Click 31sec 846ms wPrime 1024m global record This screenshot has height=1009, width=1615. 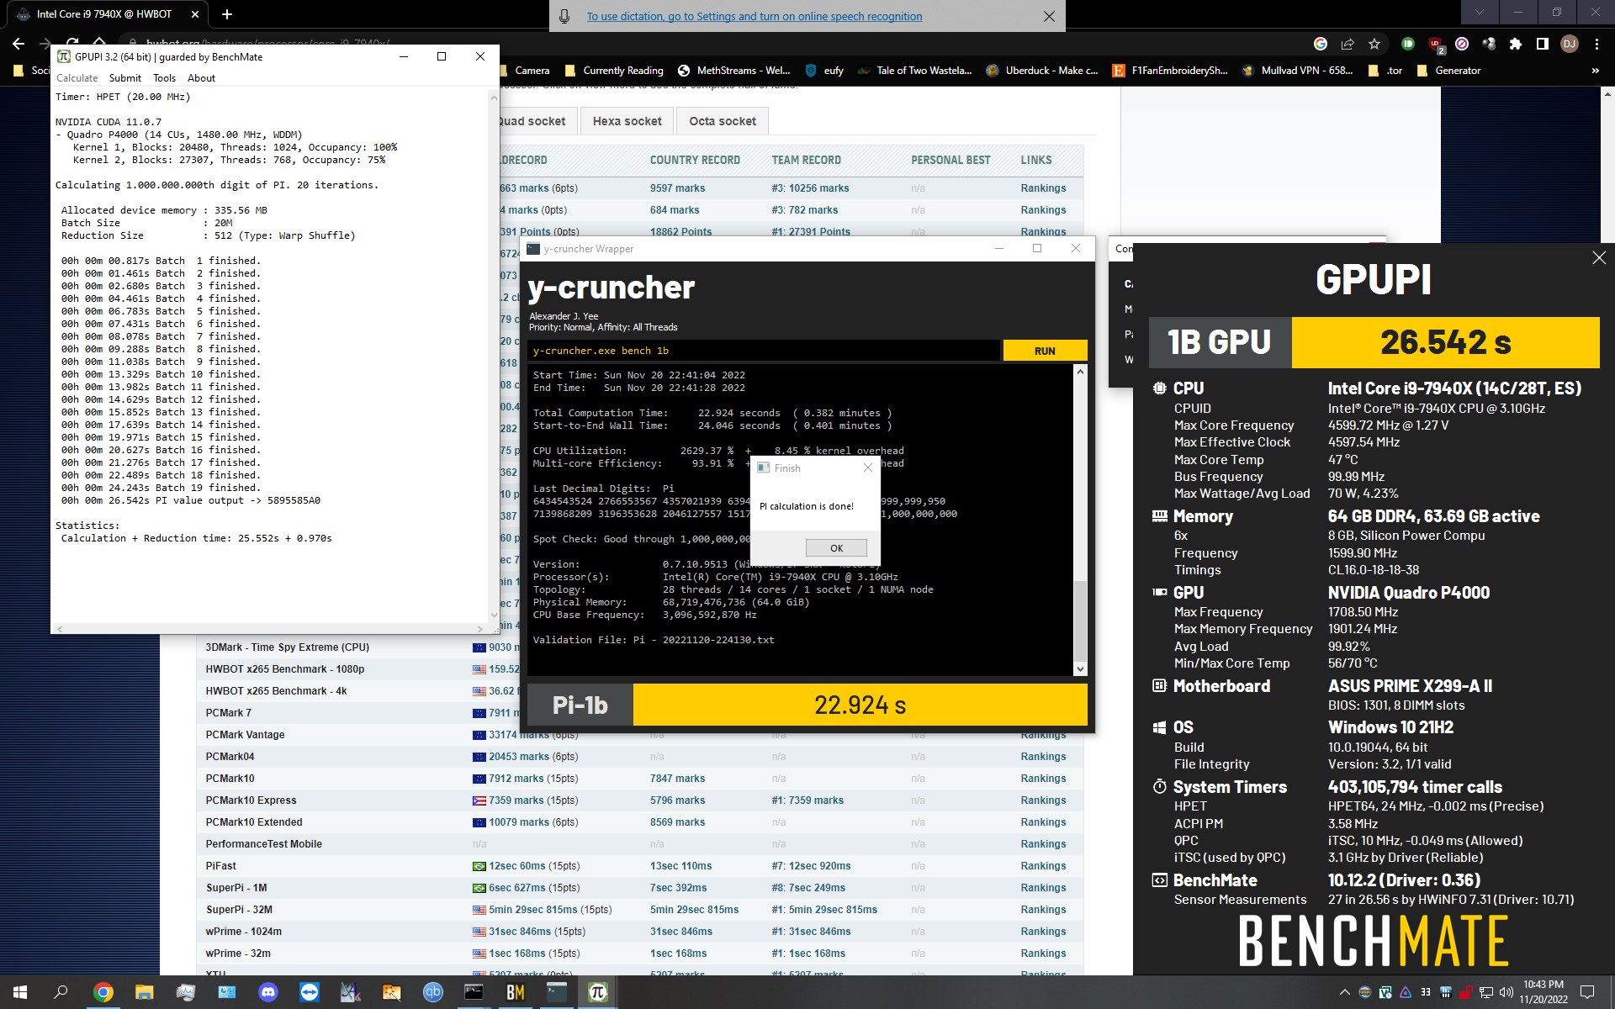tap(520, 932)
